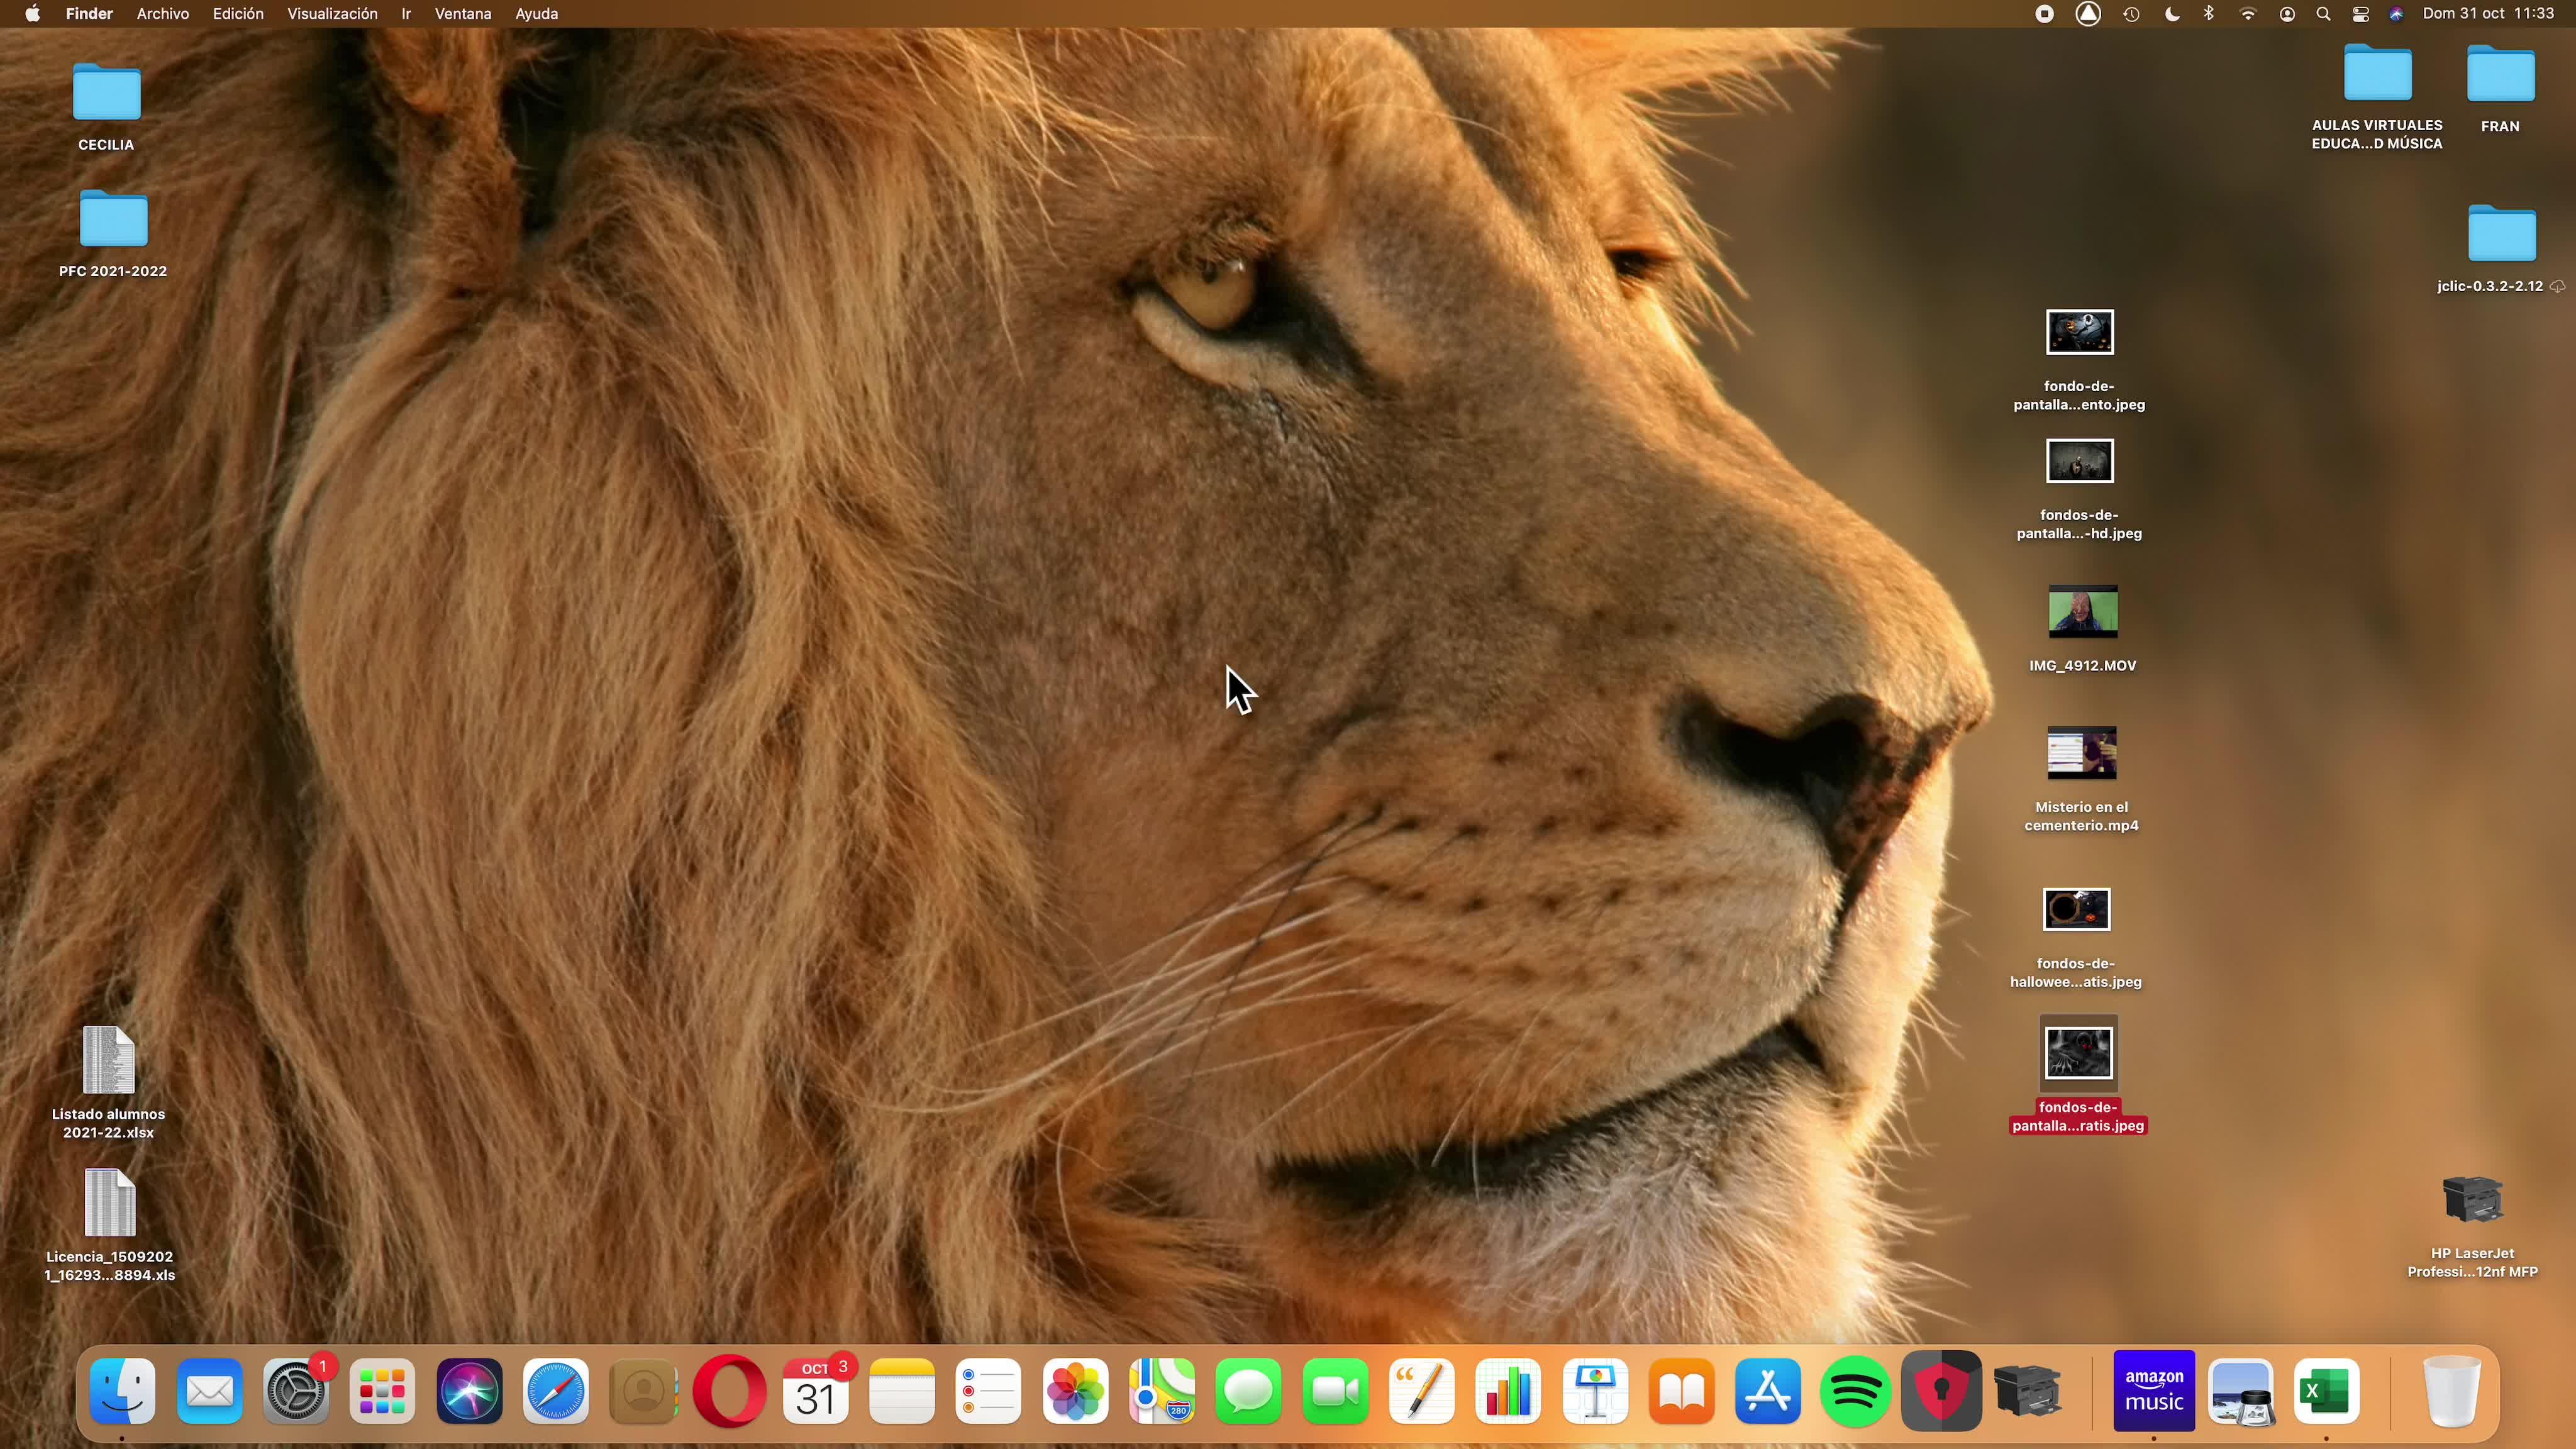
Task: Launch Opera browser from the dock
Action: [729, 1391]
